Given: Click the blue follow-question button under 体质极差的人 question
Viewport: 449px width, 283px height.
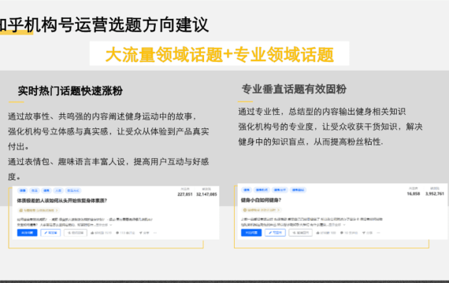Looking at the screenshot, I should point(28,233).
